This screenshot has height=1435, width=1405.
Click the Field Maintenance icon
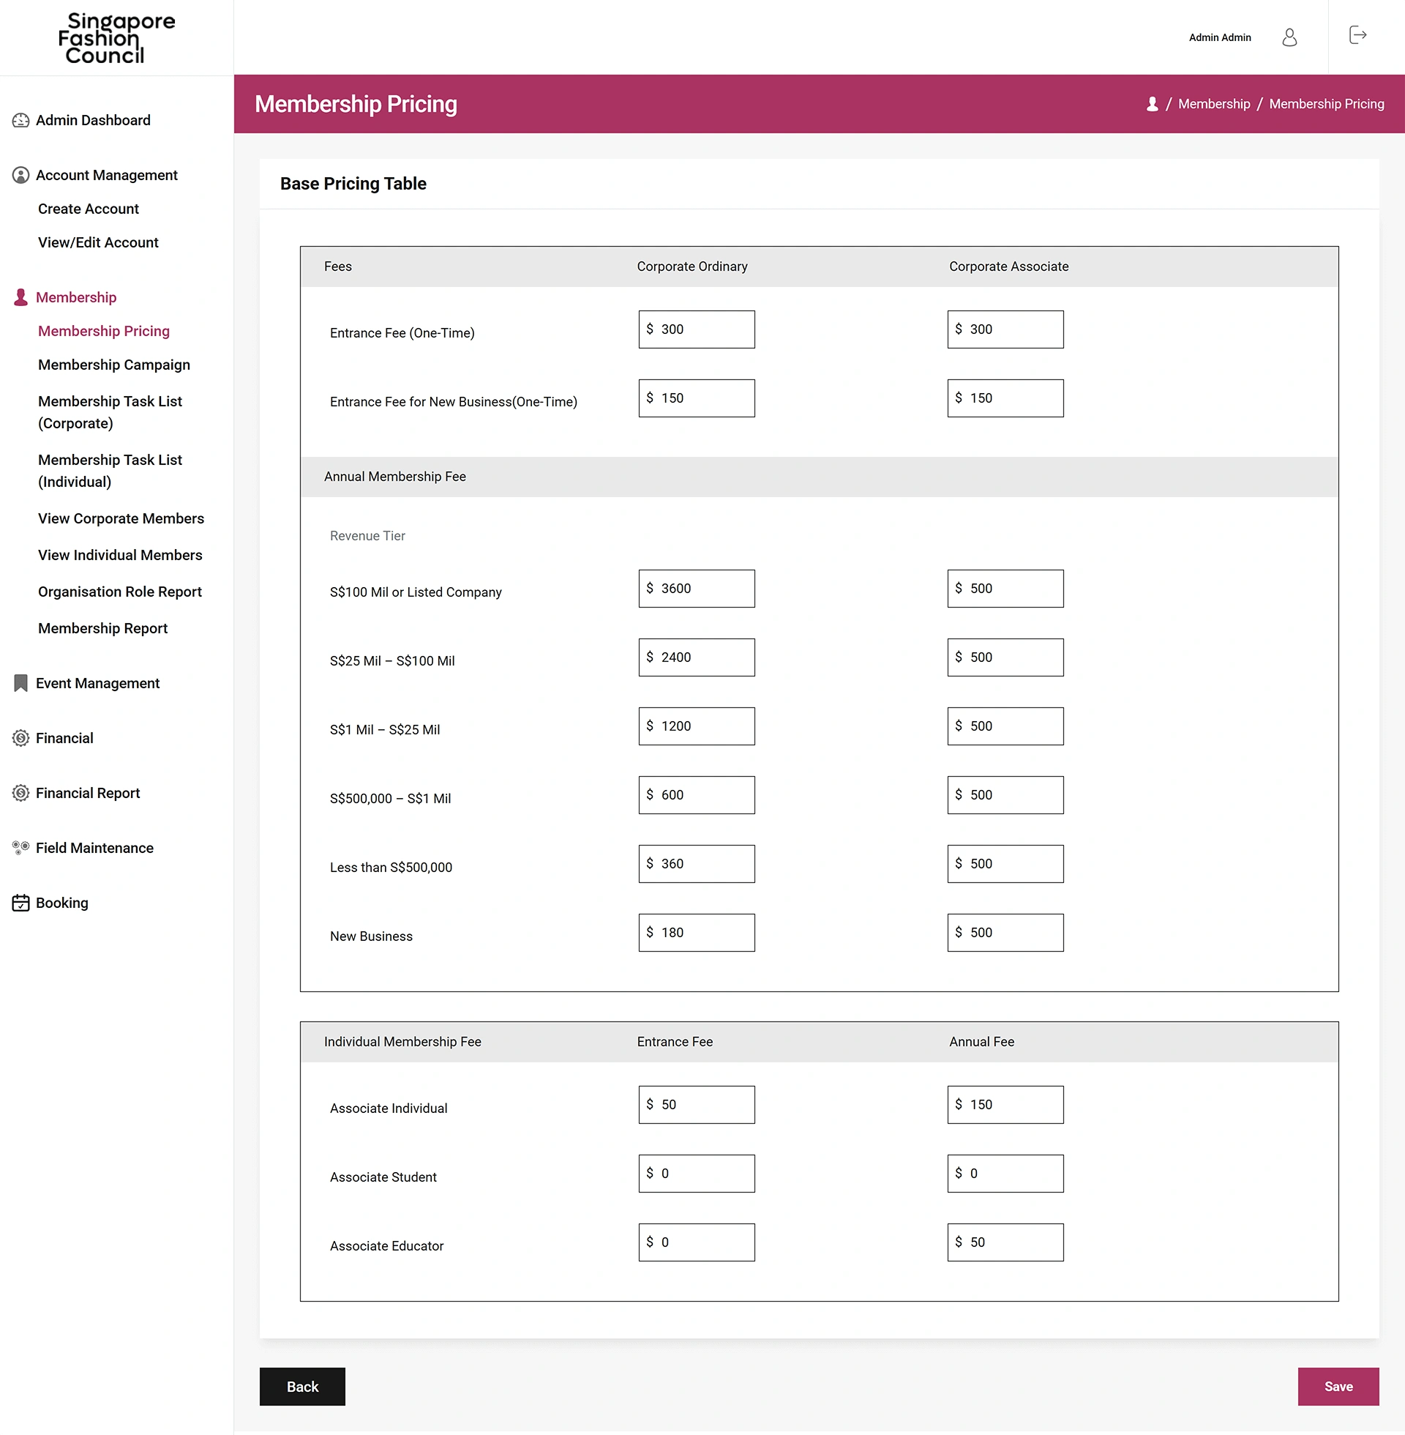20,847
